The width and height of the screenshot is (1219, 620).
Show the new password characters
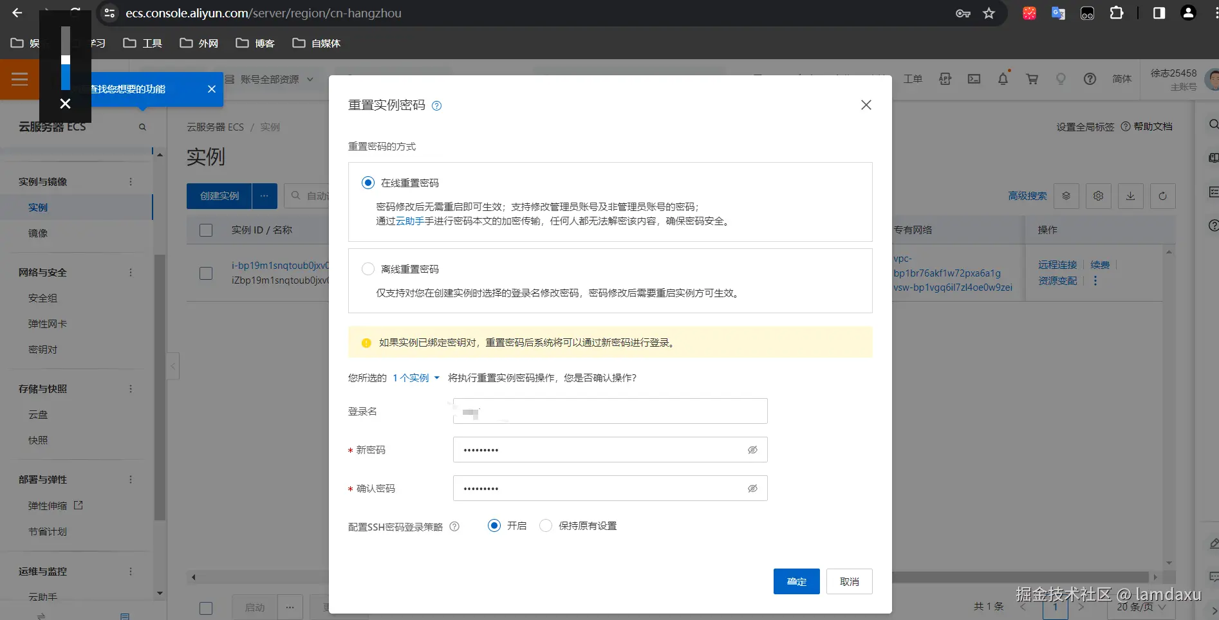(752, 450)
